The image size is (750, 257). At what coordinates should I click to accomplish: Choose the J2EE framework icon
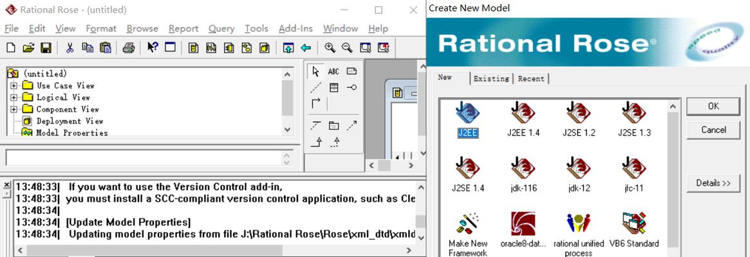pyautogui.click(x=468, y=120)
